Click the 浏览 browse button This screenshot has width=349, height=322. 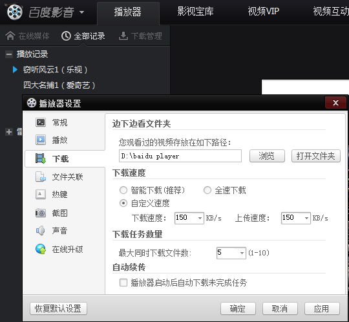coord(267,156)
